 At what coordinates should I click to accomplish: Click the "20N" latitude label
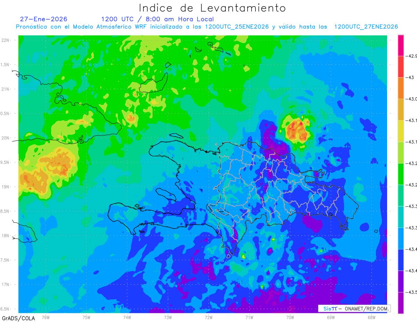pyautogui.click(x=5, y=138)
